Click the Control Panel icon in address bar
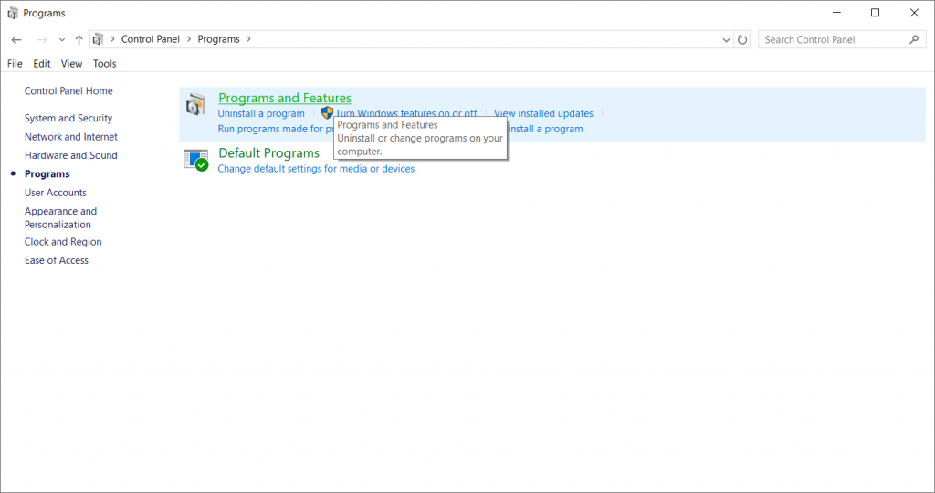Image resolution: width=935 pixels, height=493 pixels. point(99,39)
